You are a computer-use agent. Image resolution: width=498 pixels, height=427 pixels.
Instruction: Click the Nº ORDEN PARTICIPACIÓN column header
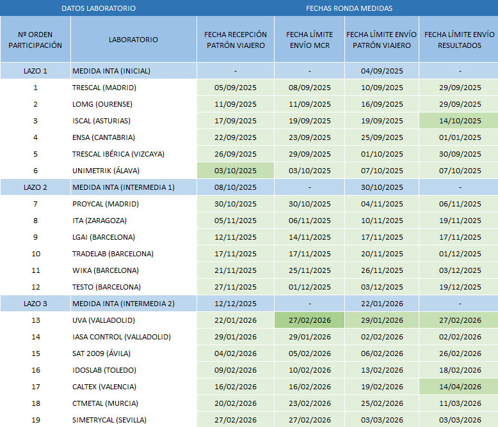coord(35,40)
